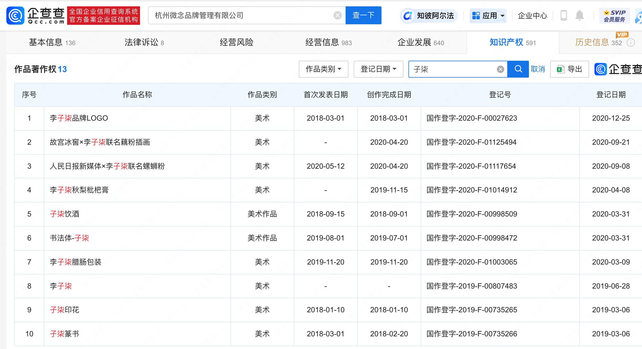Open notifications bell icon
Image resolution: width=642 pixels, height=349 pixels.
(x=579, y=16)
